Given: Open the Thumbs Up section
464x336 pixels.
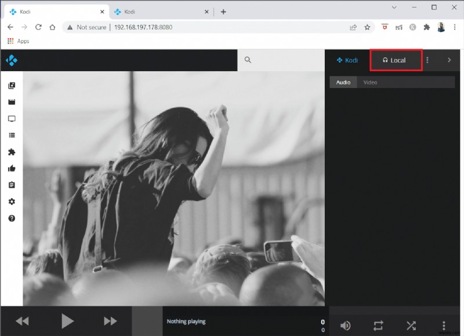Looking at the screenshot, I should 10,169.
